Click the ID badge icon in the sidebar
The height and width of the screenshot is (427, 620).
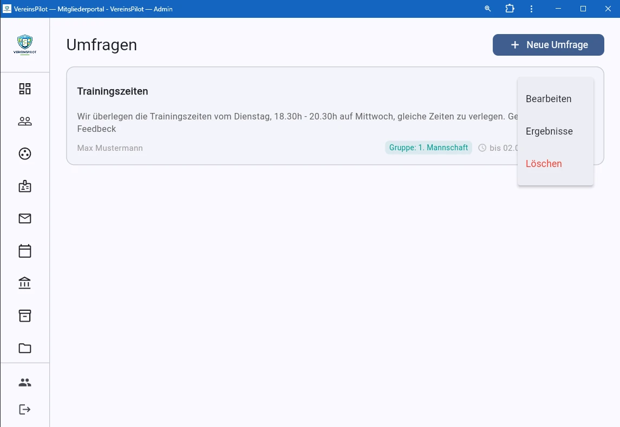[24, 186]
